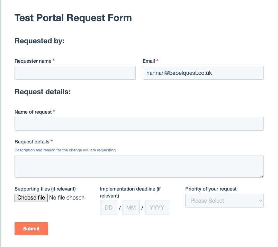Click the 'Requester name' label

point(33,61)
